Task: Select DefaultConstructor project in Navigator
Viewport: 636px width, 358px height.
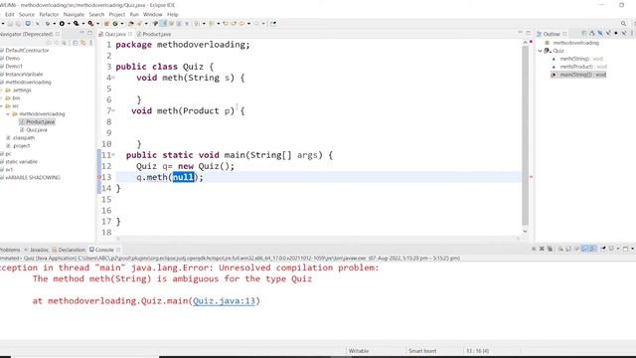Action: 27,51
